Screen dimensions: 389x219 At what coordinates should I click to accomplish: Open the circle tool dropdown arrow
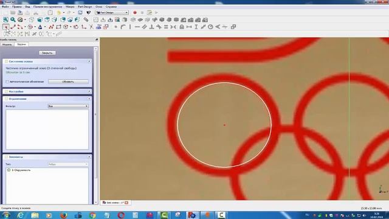(x=35, y=27)
